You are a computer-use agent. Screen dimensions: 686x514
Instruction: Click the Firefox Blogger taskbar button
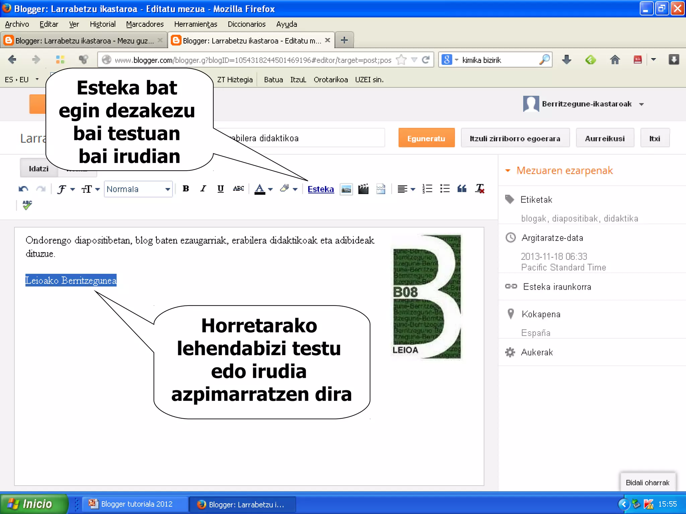coord(243,504)
